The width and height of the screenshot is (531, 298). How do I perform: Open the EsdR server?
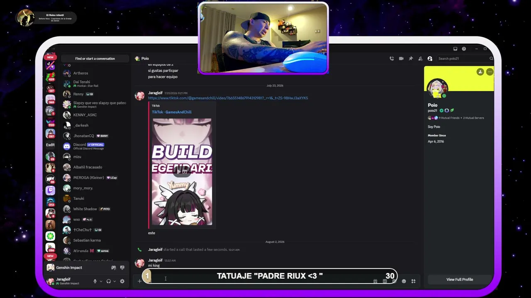pos(50,145)
